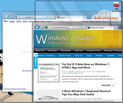Select Tips & Tricks category in blue bar

[x=65, y=55]
